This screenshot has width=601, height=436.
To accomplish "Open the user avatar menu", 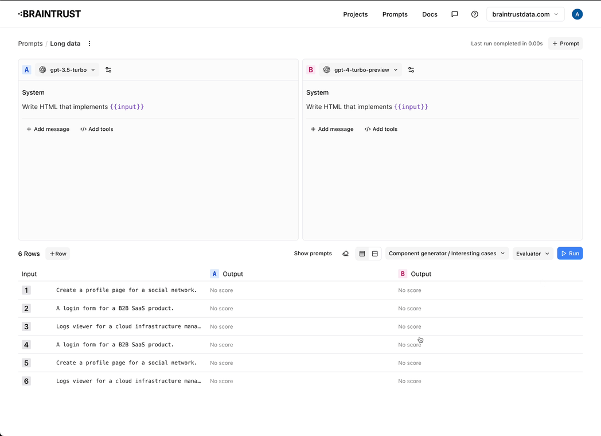I will tap(577, 14).
